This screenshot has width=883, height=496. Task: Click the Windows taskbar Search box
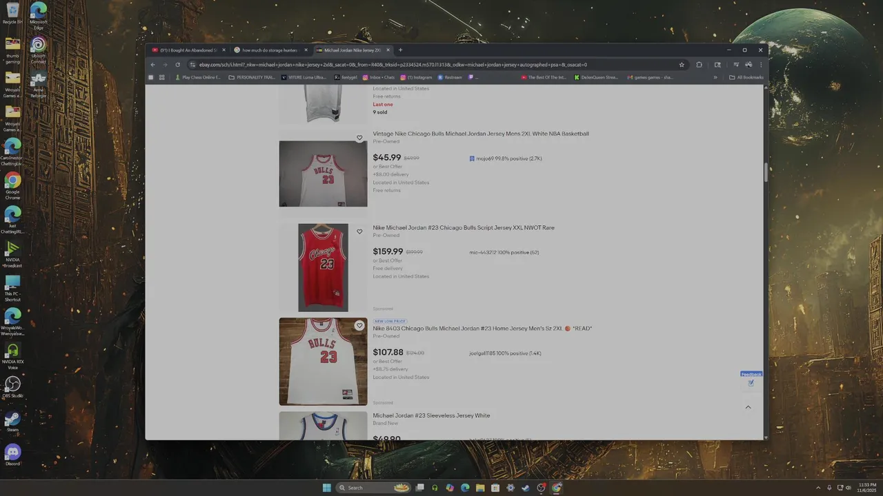(373, 488)
